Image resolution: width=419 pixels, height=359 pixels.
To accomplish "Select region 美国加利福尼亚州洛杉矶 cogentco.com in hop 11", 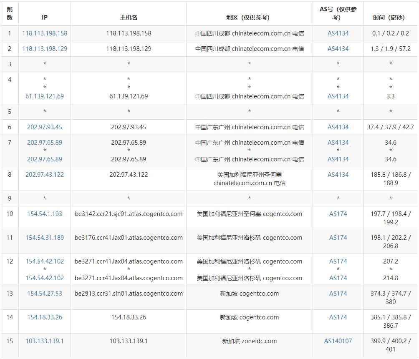I will (249, 238).
